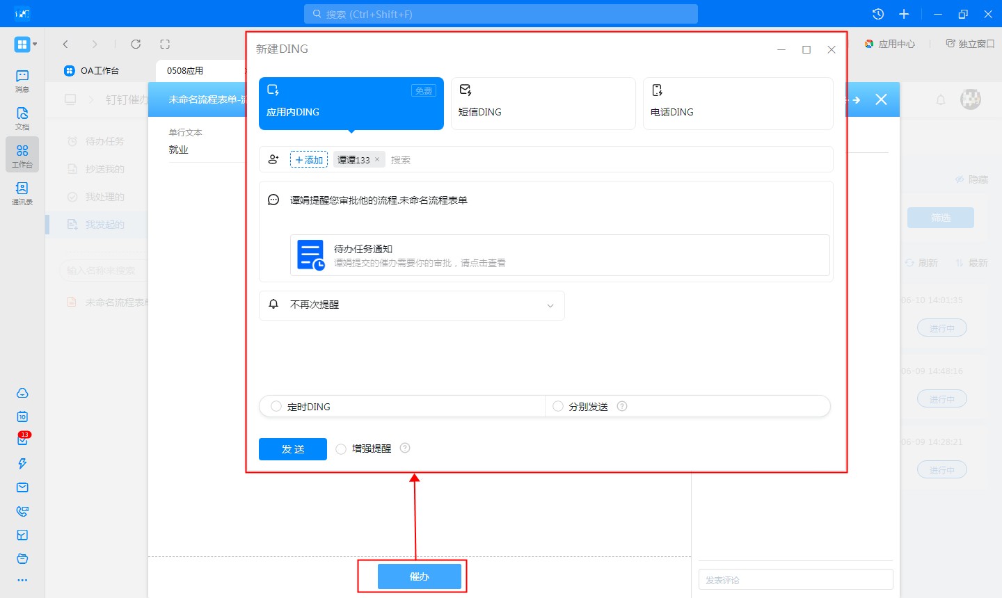Click the help icon beside 分别发送

pyautogui.click(x=622, y=406)
